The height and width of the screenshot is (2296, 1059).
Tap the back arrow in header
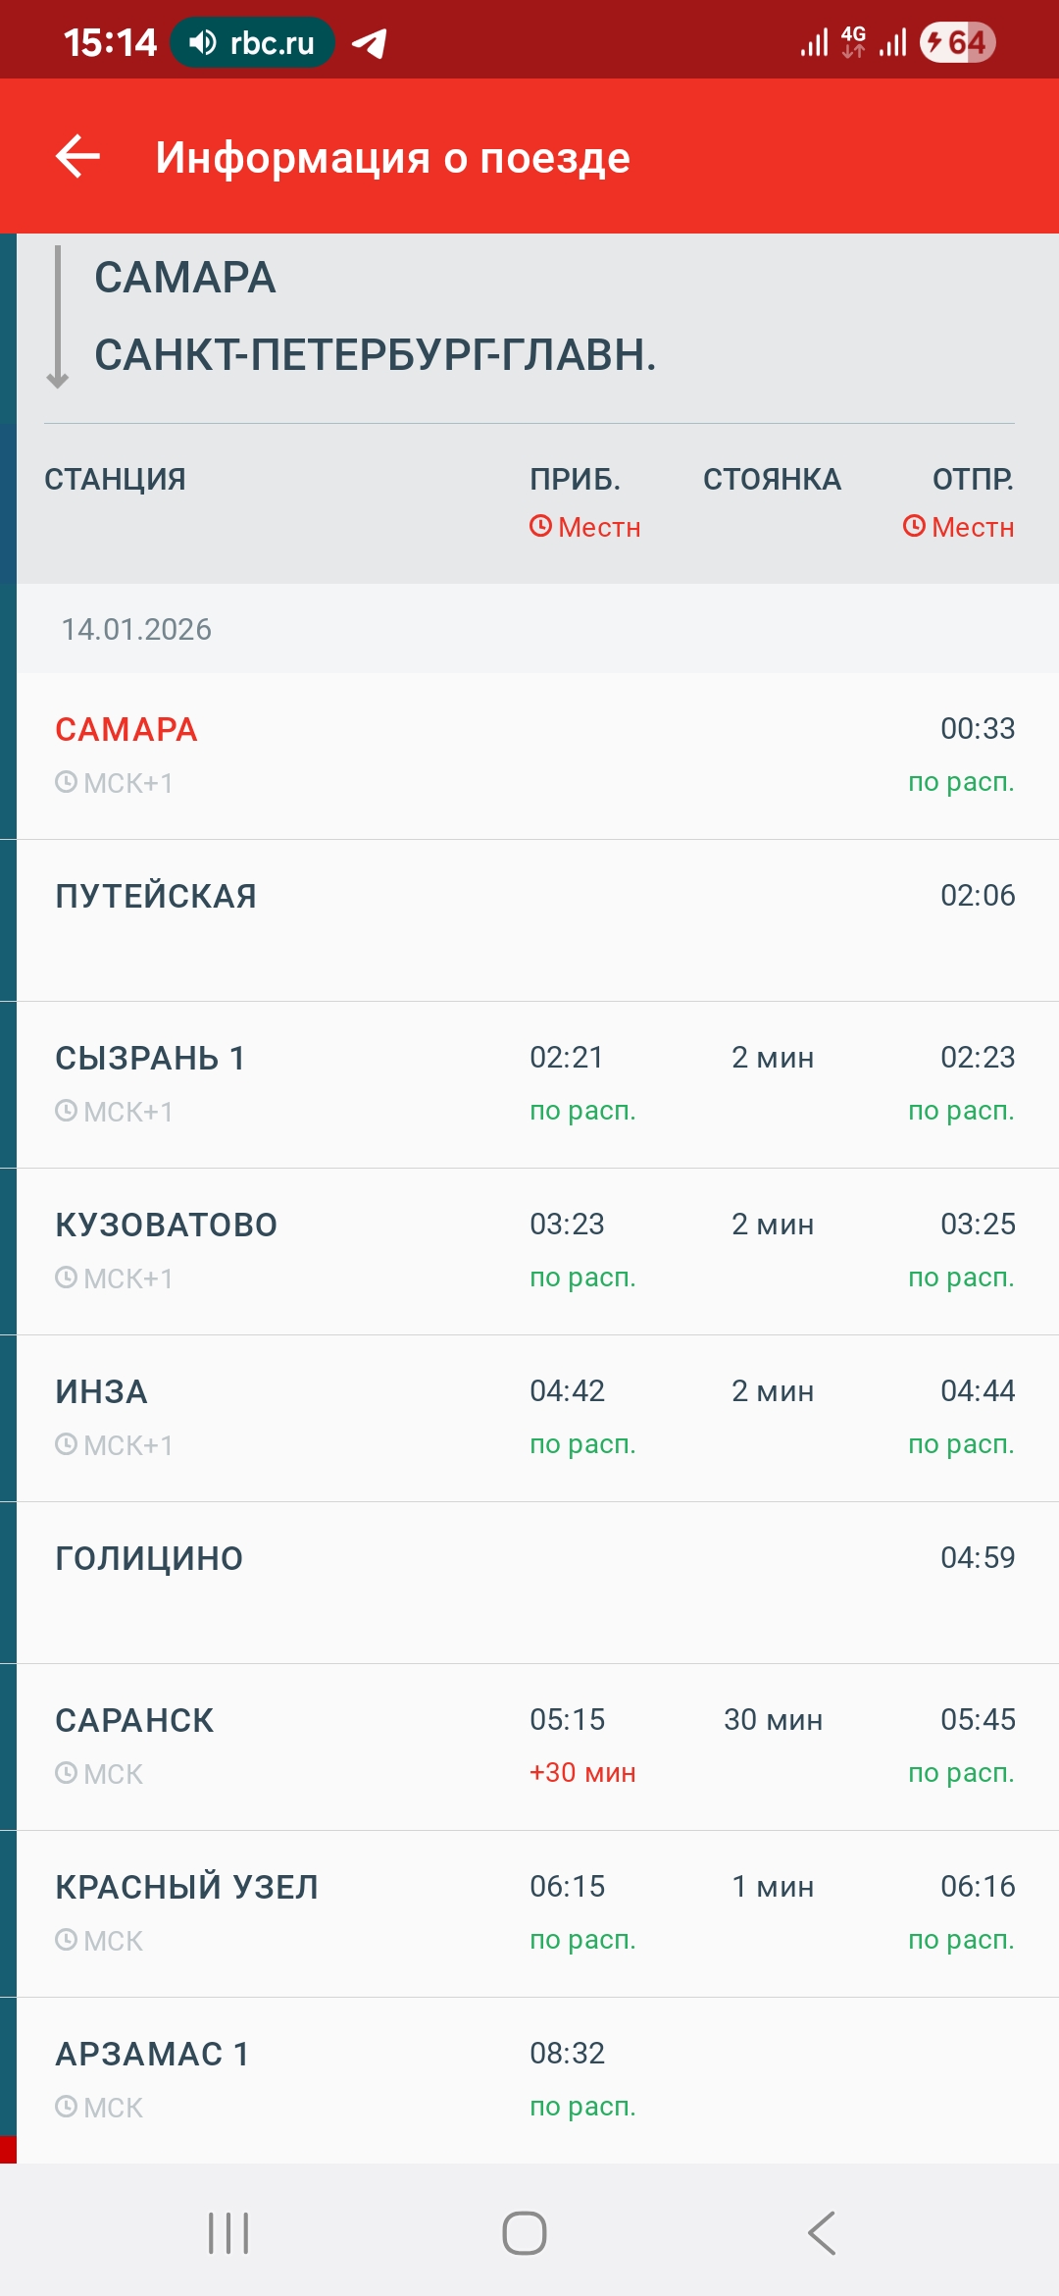pyautogui.click(x=78, y=157)
